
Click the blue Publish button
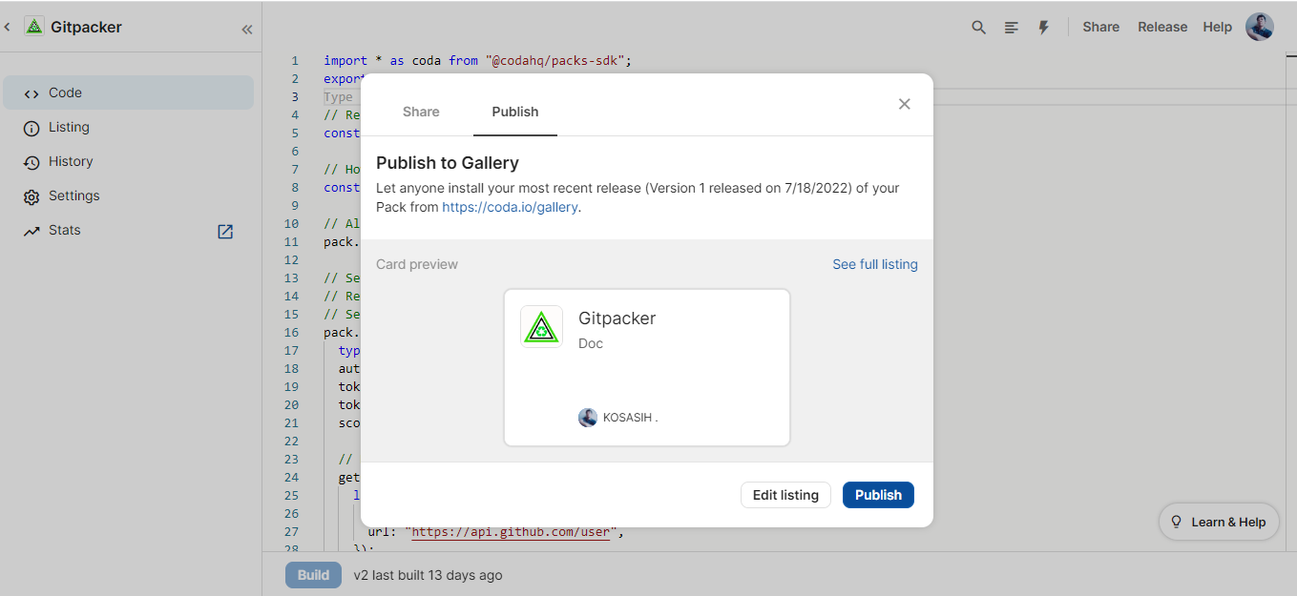(x=878, y=495)
